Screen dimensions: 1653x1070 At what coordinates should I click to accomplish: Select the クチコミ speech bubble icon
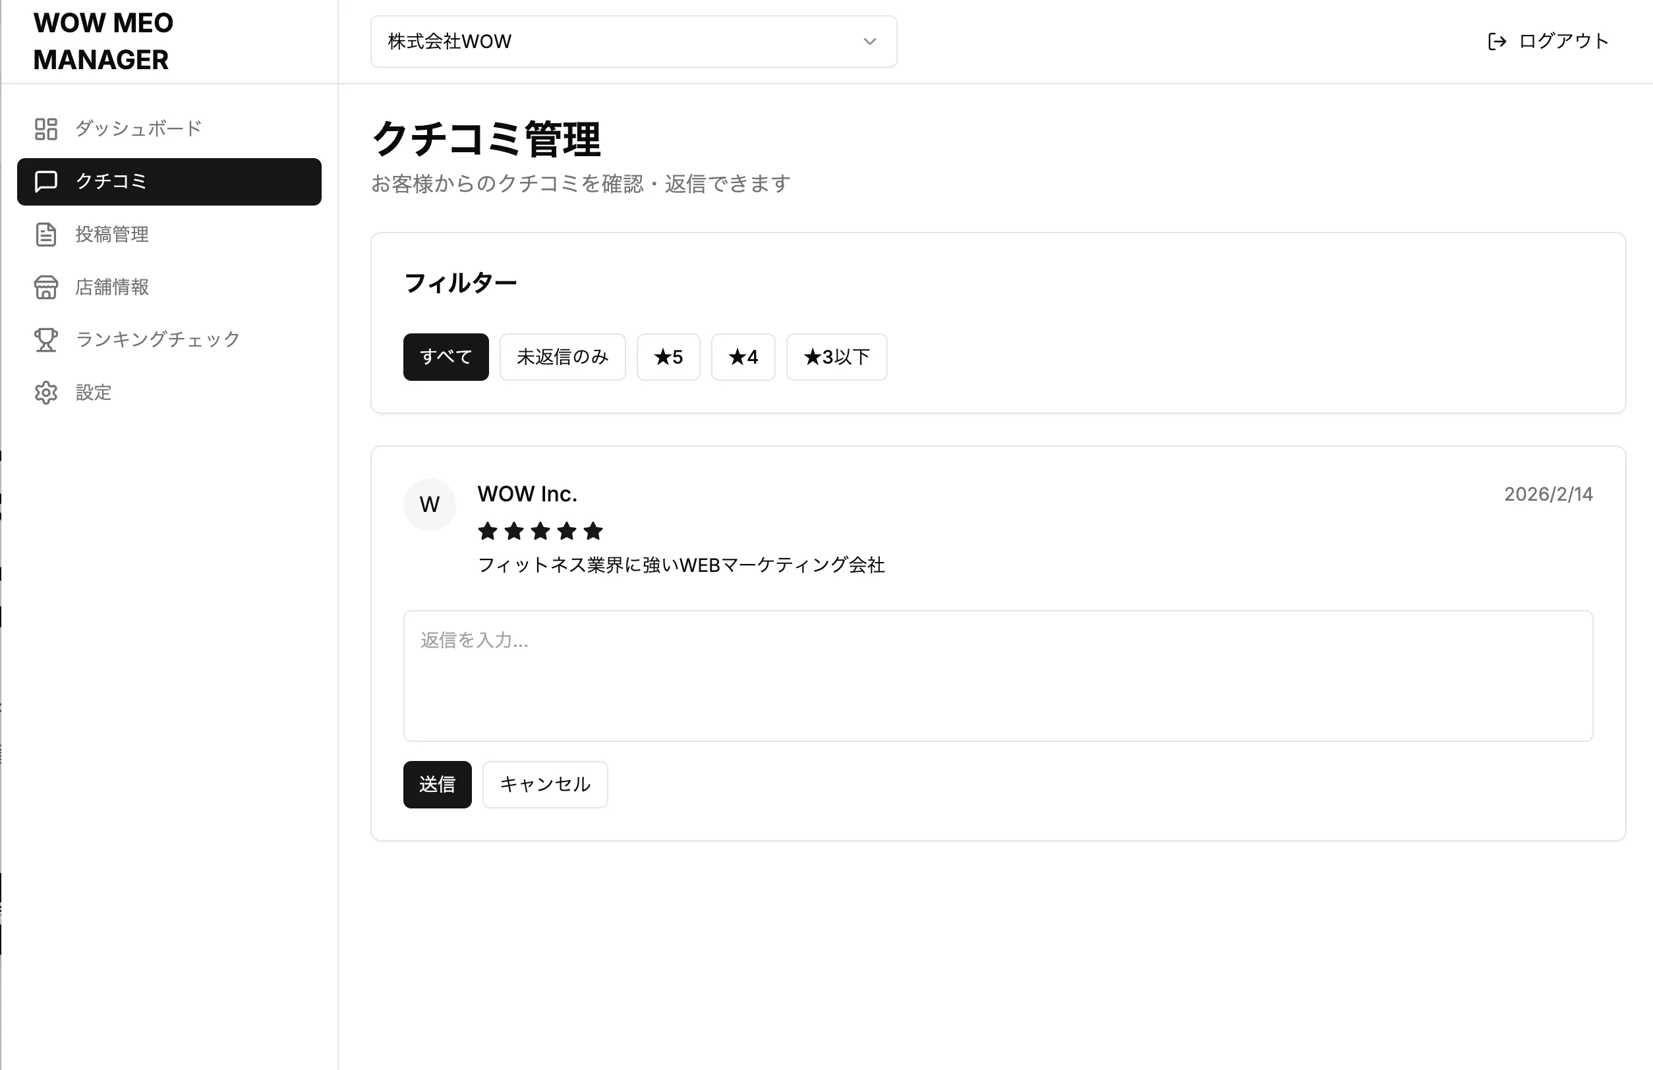(x=46, y=181)
